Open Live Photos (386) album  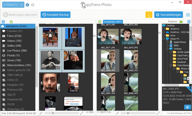(x=18, y=50)
